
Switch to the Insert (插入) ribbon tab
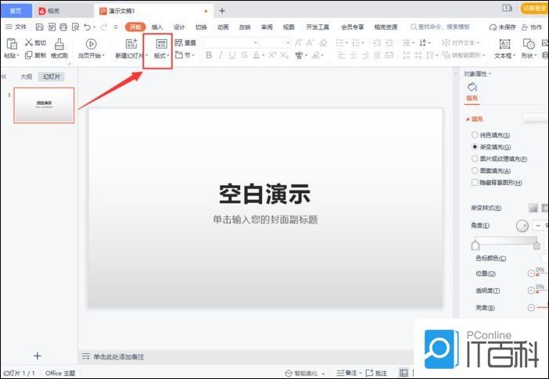coord(157,27)
